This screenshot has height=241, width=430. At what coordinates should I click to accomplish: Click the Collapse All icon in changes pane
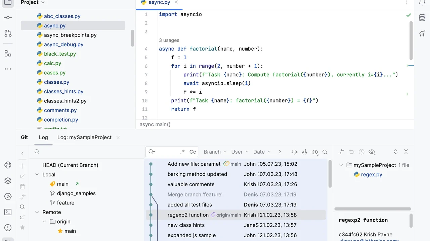click(x=406, y=152)
